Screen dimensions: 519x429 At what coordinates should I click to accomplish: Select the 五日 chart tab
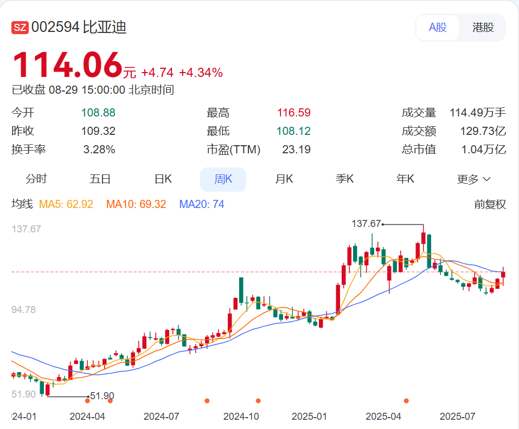pyautogui.click(x=100, y=179)
